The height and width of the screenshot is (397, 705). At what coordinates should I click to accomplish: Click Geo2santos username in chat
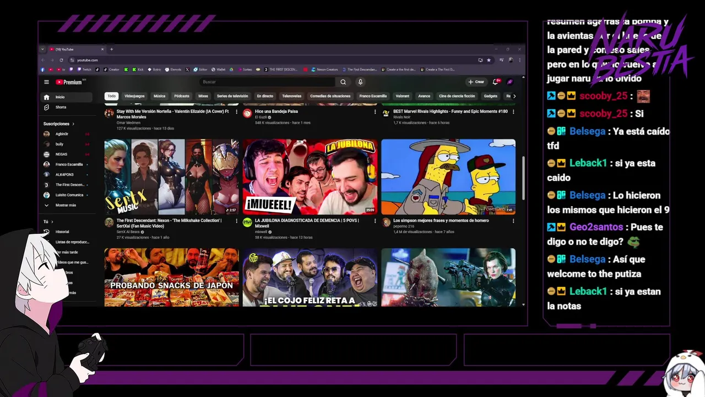tap(596, 227)
